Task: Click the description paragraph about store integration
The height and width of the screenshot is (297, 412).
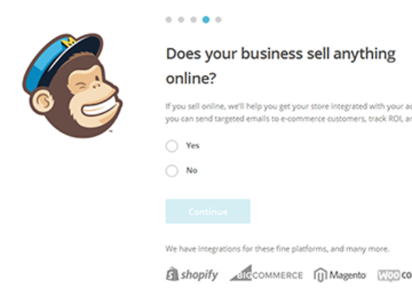Action: point(289,113)
